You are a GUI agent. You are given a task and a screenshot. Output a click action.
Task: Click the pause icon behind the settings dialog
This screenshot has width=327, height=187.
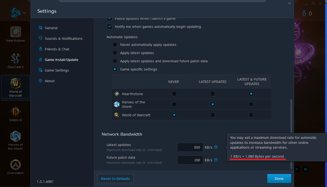297,169
